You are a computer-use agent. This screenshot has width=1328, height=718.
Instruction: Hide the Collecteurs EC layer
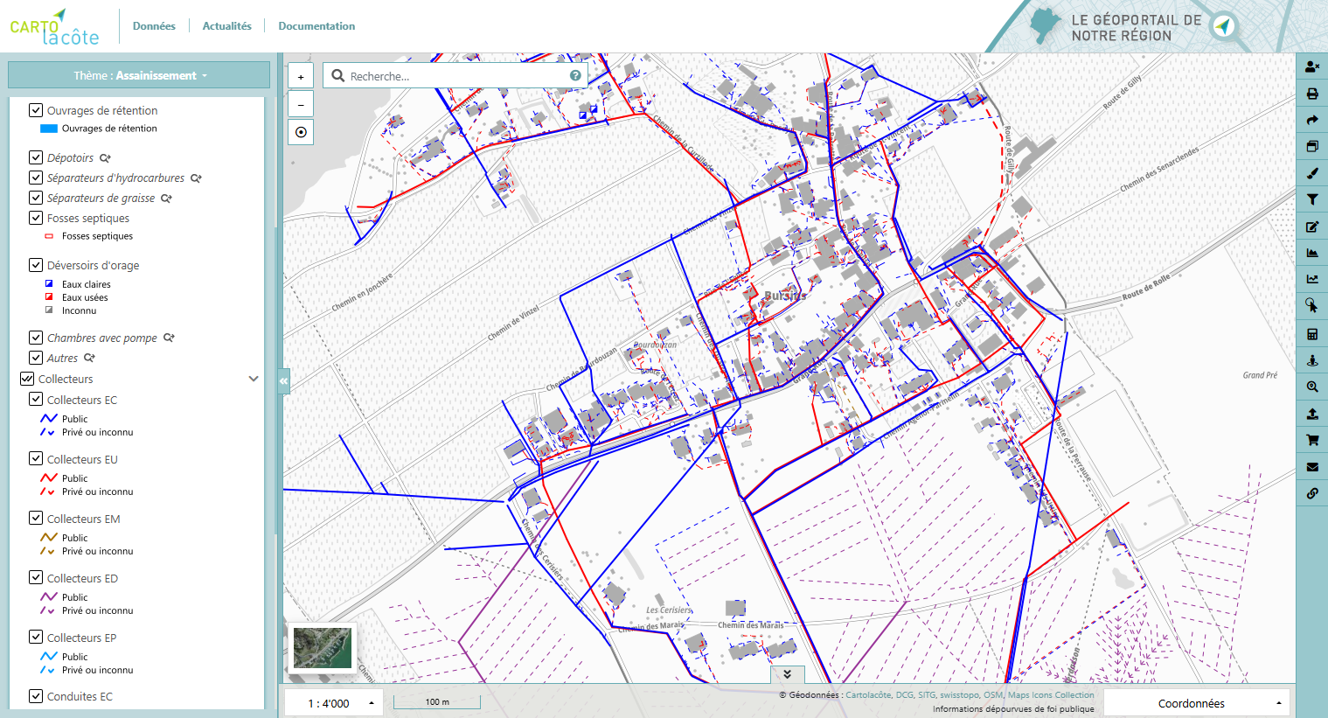36,400
